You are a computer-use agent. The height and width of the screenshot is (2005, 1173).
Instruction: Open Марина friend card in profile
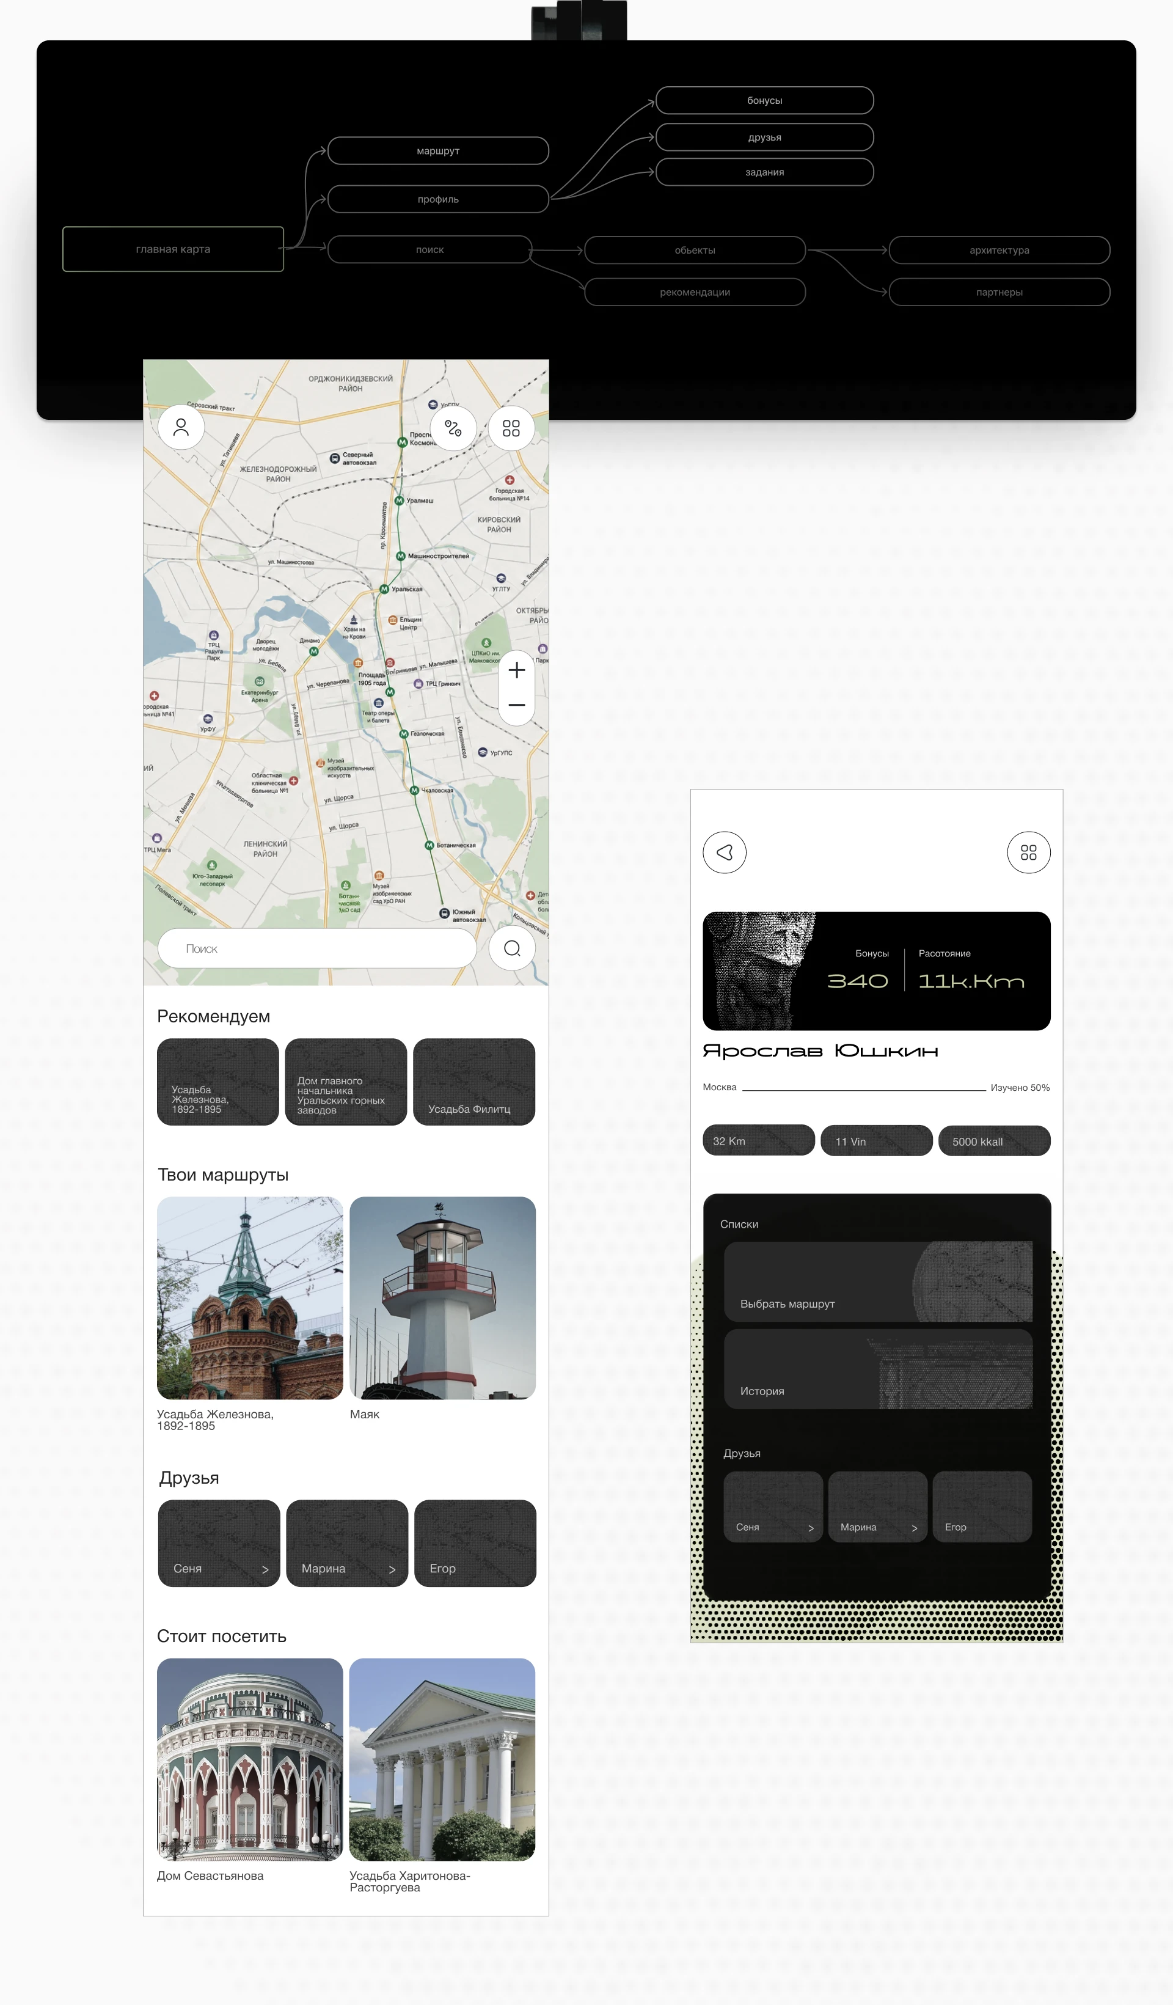click(878, 1507)
